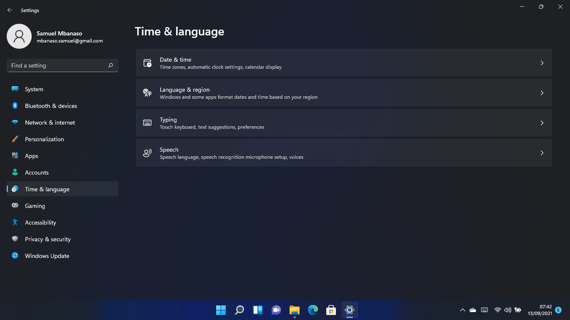Click the Samuel Mbanaso profile avatar
The image size is (570, 320).
pos(19,36)
